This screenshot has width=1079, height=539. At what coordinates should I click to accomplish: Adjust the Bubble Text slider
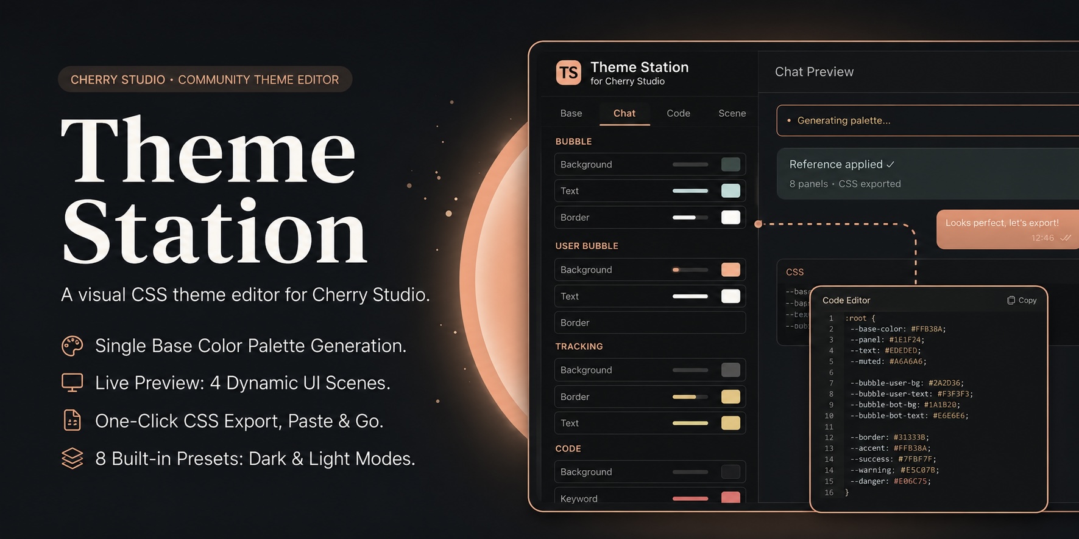690,190
